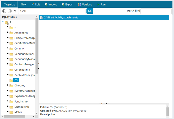The width and height of the screenshot is (174, 119).
Task: Open the Organize menu
Action: (9, 5)
